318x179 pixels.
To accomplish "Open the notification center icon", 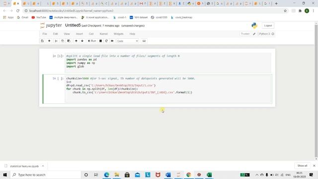I will (x=312, y=175).
